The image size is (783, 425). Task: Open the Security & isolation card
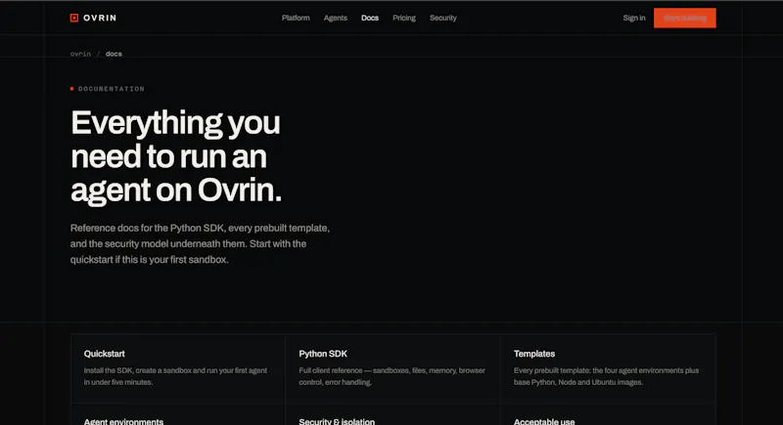(x=392, y=414)
